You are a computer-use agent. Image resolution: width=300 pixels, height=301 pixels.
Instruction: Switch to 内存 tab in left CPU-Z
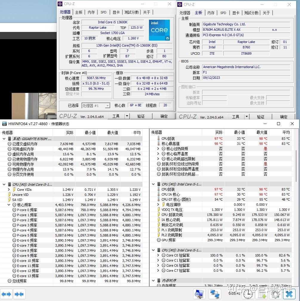click(91, 12)
